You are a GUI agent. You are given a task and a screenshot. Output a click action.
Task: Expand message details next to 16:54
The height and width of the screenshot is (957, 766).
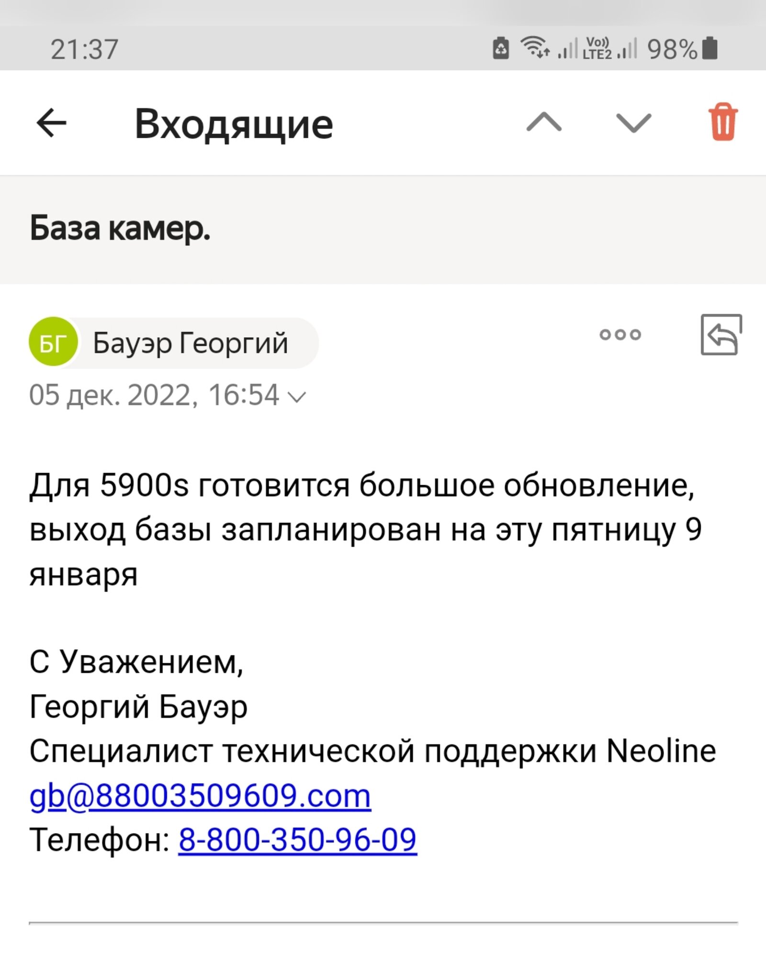(x=298, y=397)
